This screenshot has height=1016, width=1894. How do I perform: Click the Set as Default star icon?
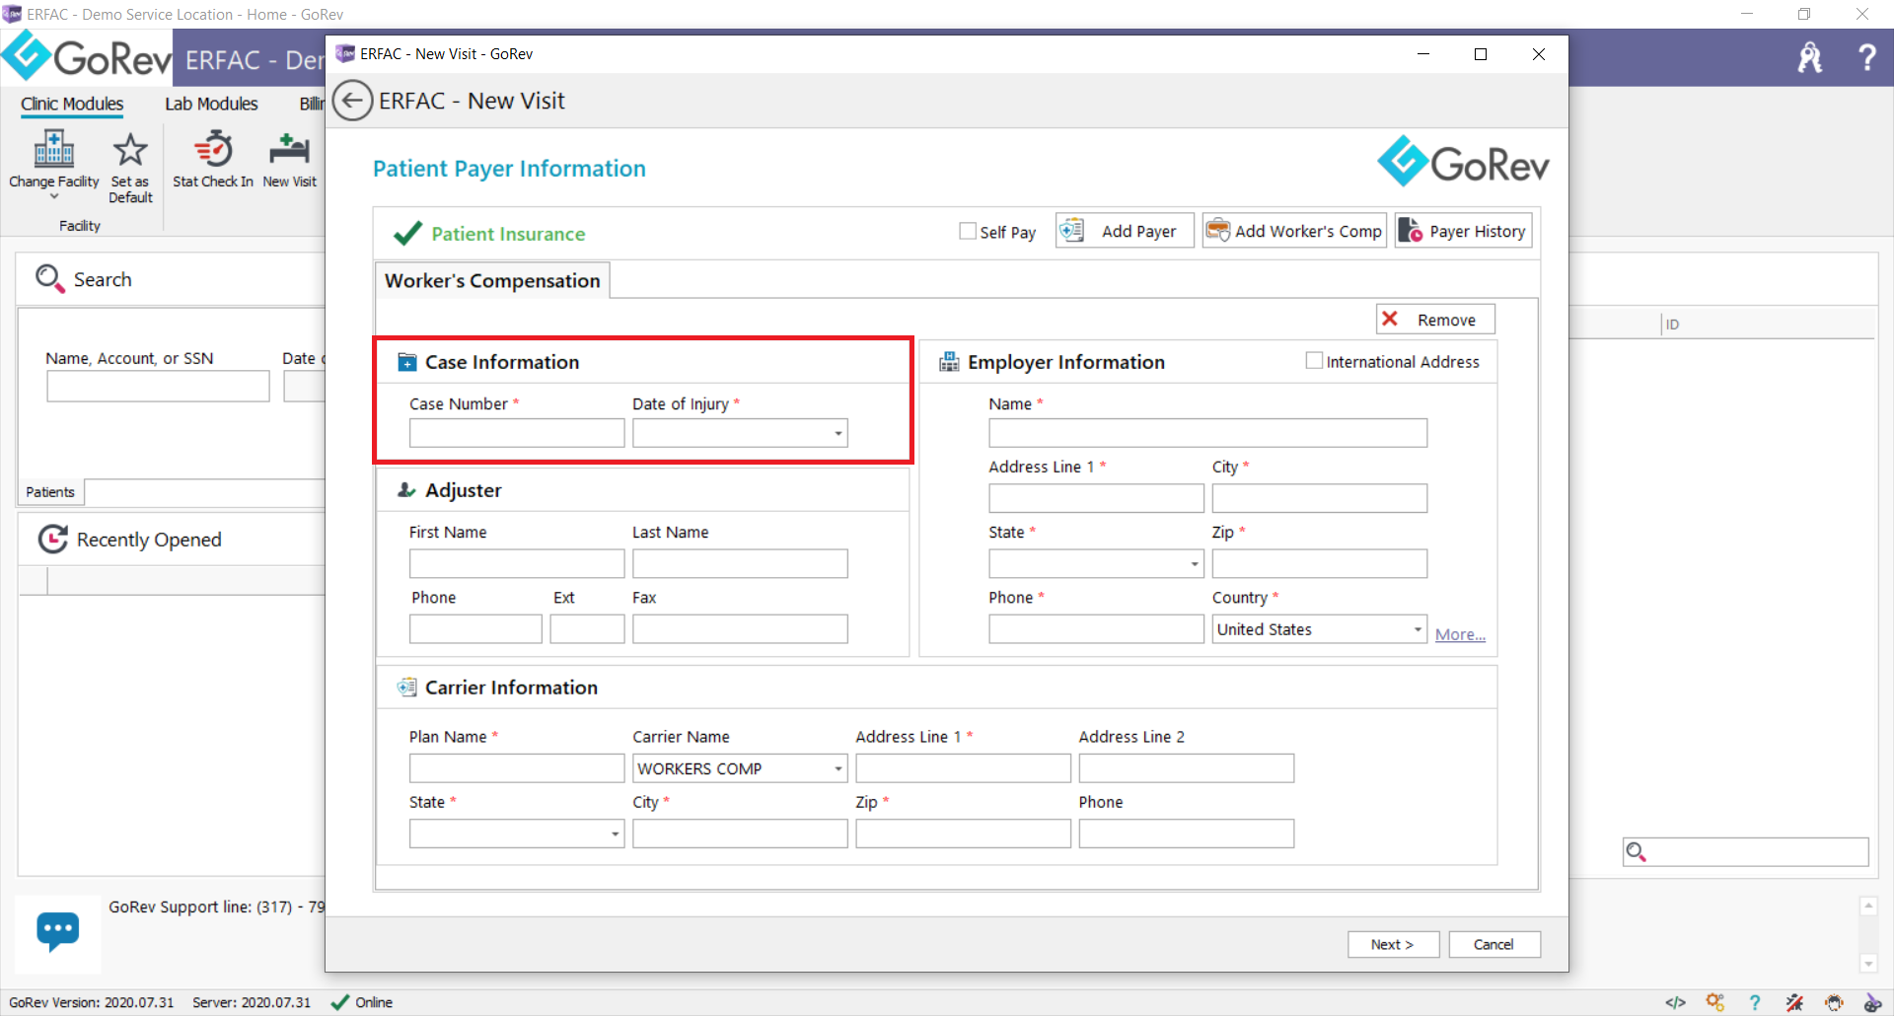[130, 150]
